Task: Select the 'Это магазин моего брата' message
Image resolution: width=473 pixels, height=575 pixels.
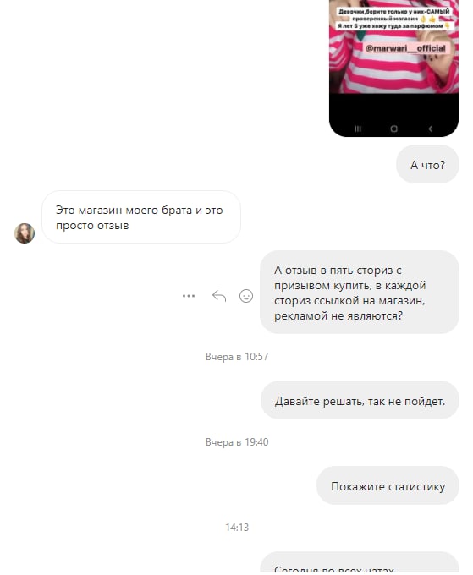Action: [x=141, y=217]
